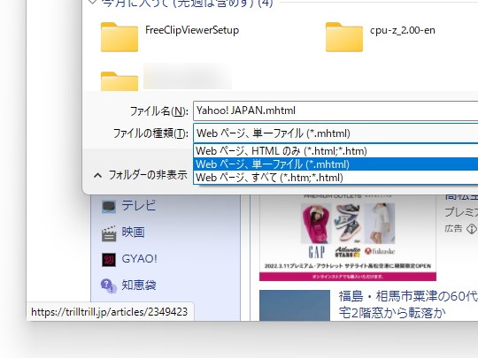Viewport: 478px width, 358px height.
Task: Click the ファイル名(N) label
Action: pos(158,110)
